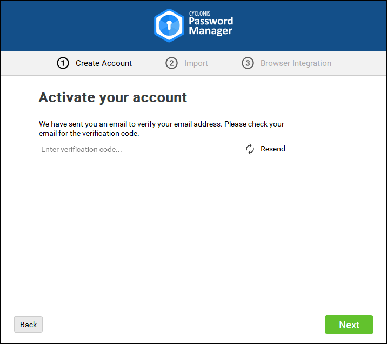Switch to the Import step
This screenshot has width=387, height=344.
click(x=196, y=63)
